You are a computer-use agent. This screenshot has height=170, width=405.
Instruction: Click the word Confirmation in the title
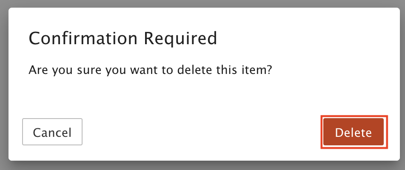[x=83, y=39]
